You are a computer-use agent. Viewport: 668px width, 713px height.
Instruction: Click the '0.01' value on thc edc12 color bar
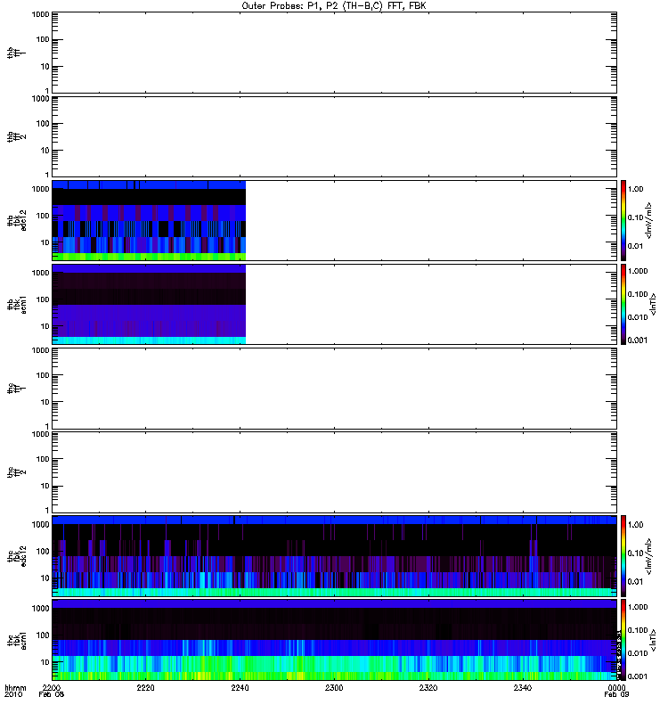[x=635, y=582]
